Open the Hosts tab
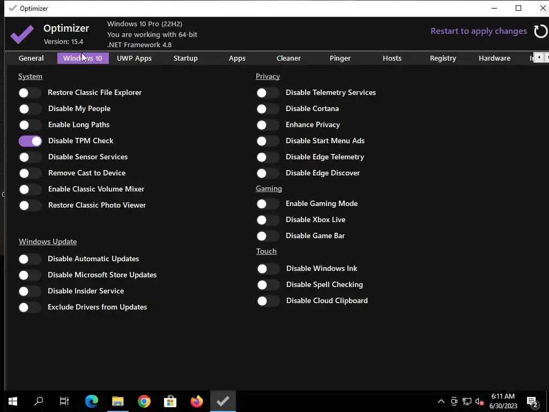 392,58
